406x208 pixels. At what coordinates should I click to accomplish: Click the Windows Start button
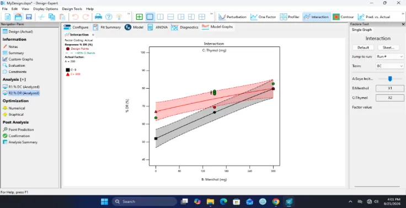pos(105,201)
